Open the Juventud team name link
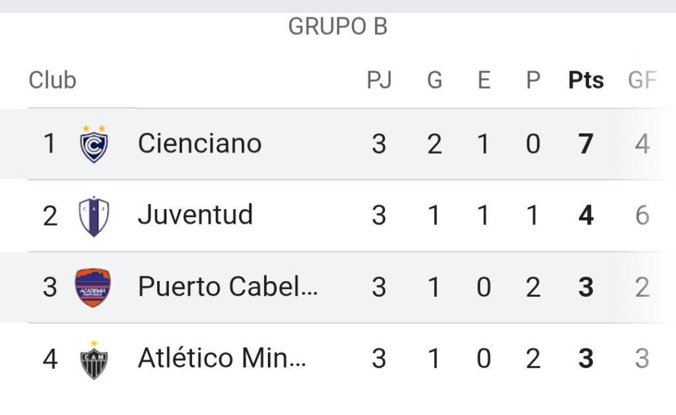 pos(195,214)
